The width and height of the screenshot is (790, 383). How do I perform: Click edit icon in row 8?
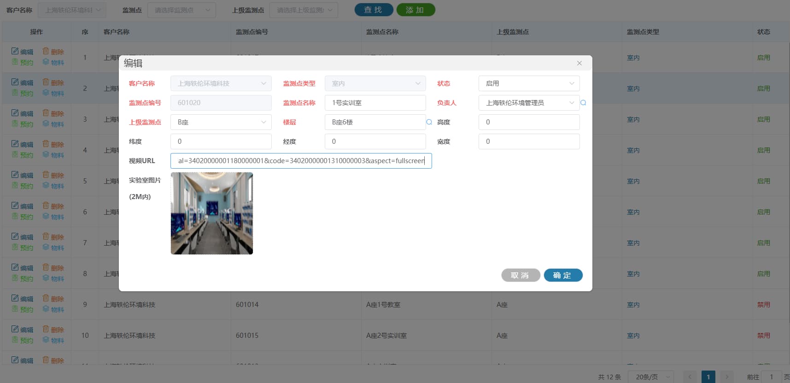15,267
